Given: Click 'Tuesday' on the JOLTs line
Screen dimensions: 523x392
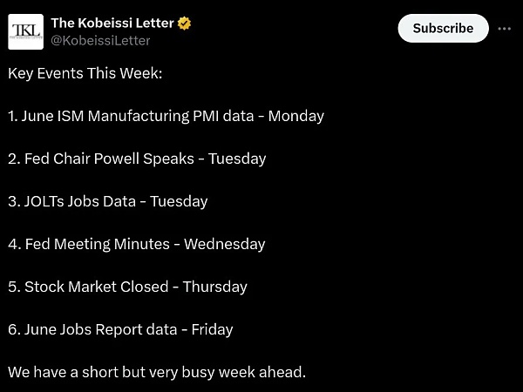Looking at the screenshot, I should 179,201.
